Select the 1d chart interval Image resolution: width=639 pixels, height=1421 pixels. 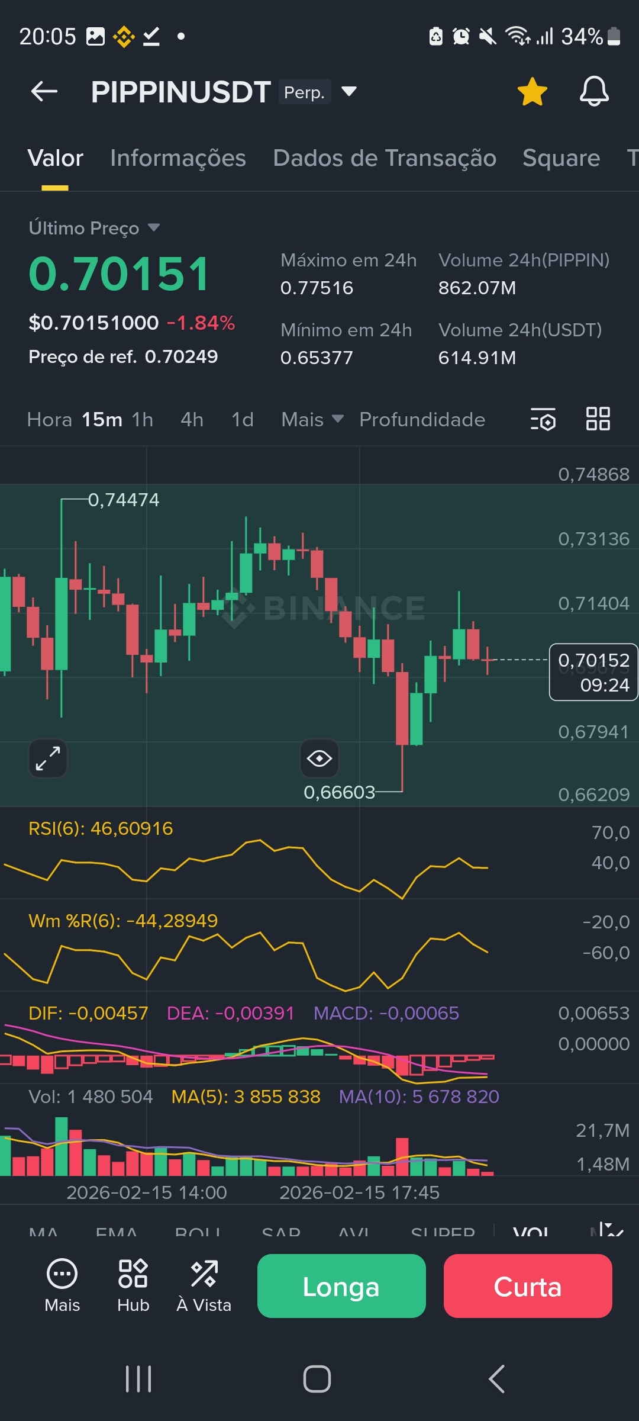(x=243, y=419)
